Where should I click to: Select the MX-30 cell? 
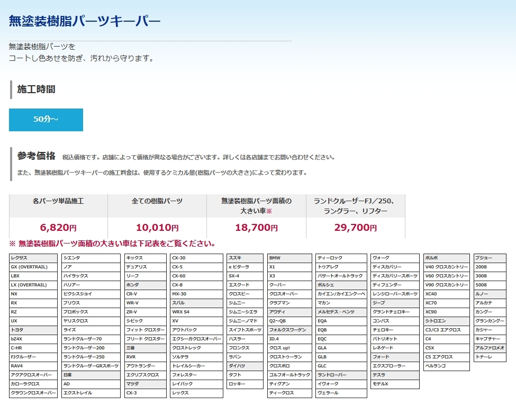tap(197, 294)
